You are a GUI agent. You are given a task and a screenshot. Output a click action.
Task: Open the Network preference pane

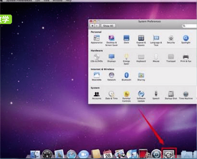point(111,77)
